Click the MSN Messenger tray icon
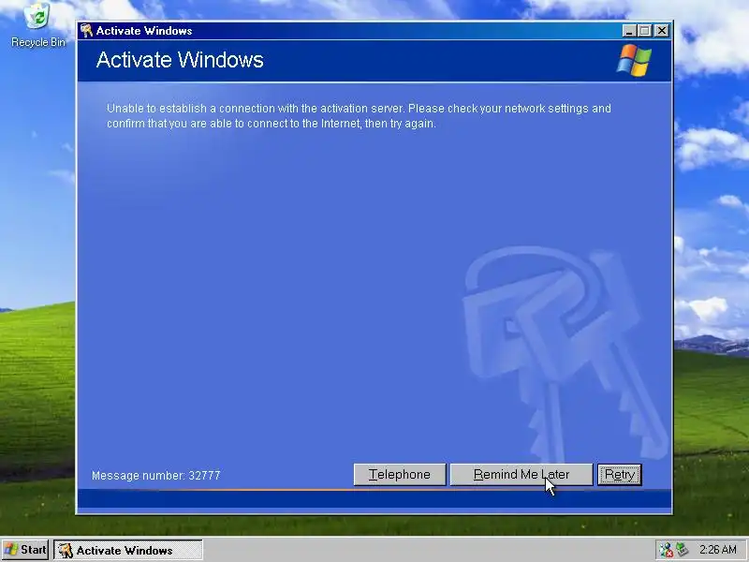The image size is (749, 562). 666,550
